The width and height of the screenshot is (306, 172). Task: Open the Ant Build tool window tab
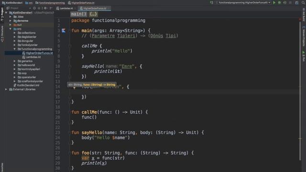pos(304,15)
